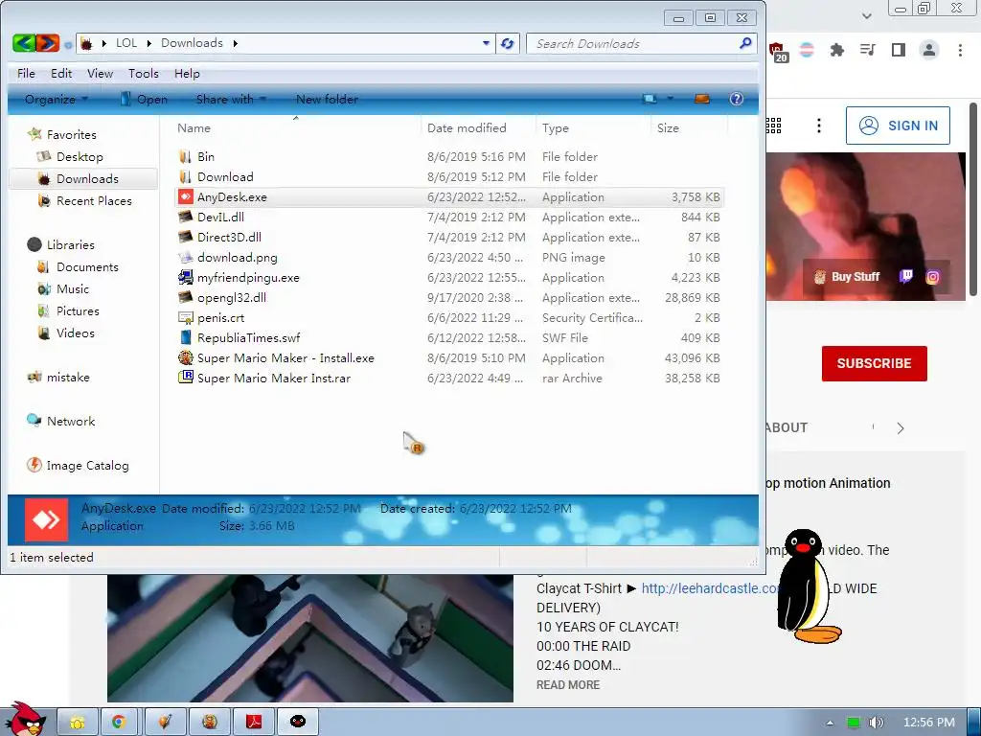The width and height of the screenshot is (981, 736).
Task: Click the refresh button beside the address bar
Action: 508,43
